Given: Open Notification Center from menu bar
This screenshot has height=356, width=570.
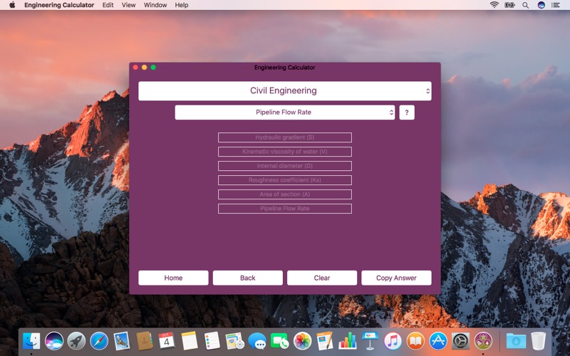Looking at the screenshot, I should tap(556, 5).
